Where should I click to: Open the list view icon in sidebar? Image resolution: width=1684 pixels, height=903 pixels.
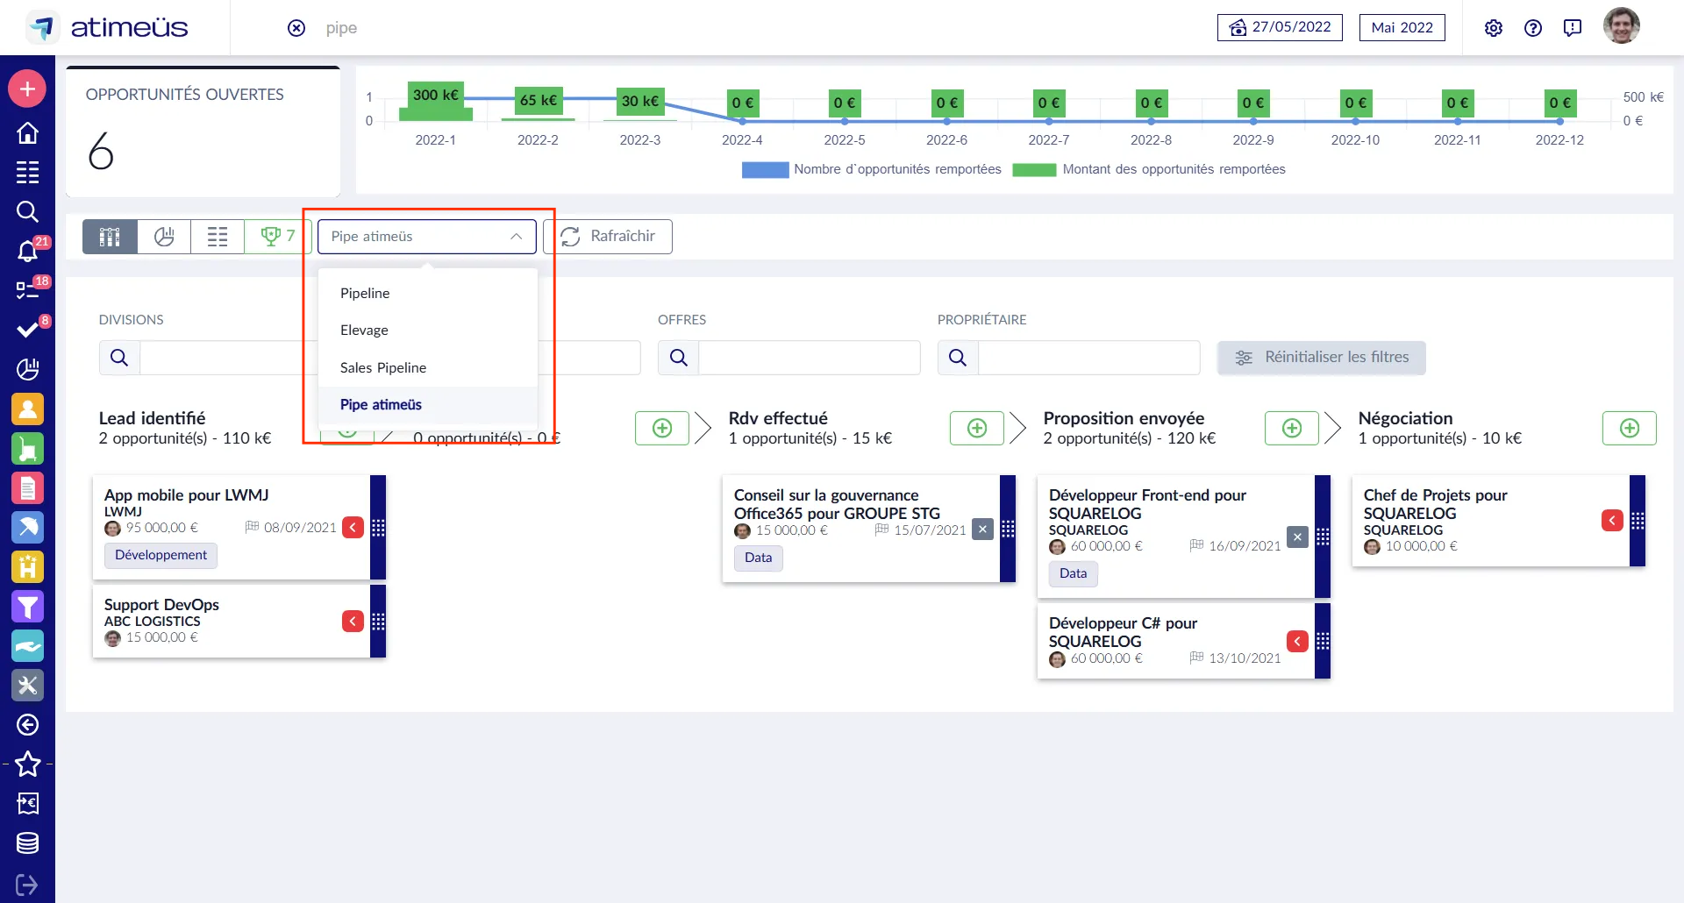[x=27, y=172]
